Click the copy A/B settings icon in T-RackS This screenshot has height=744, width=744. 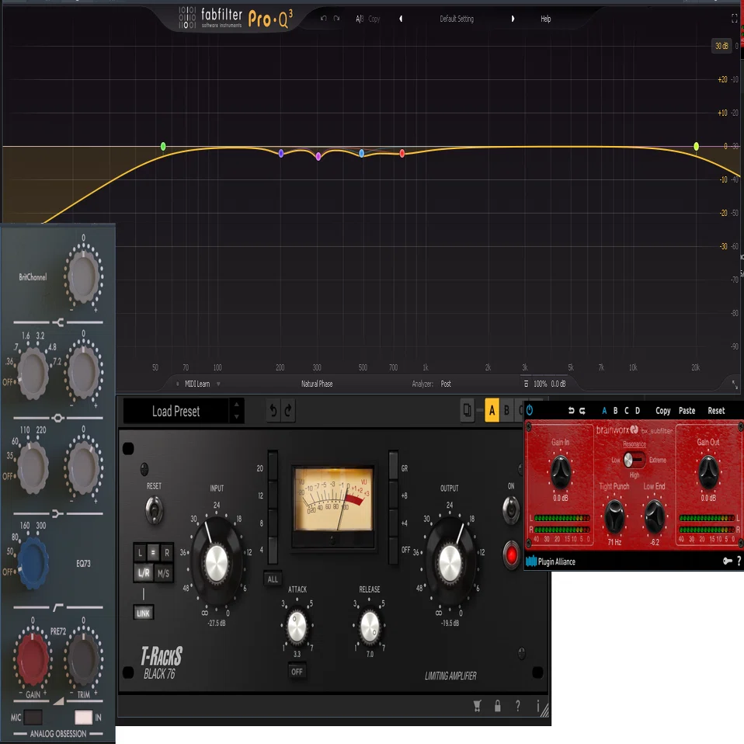[x=468, y=410]
